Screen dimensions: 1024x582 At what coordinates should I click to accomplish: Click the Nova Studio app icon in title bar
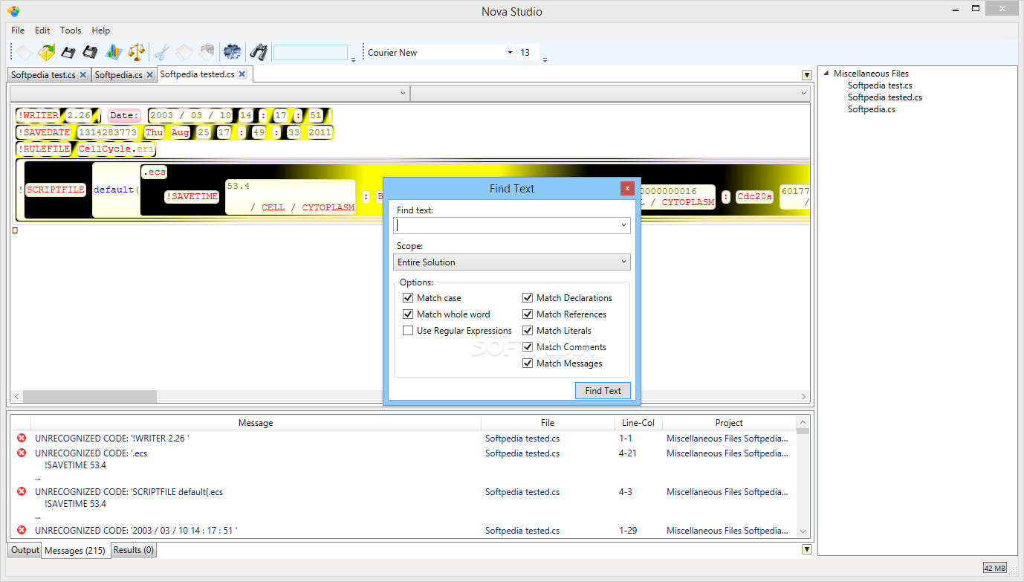pyautogui.click(x=13, y=11)
